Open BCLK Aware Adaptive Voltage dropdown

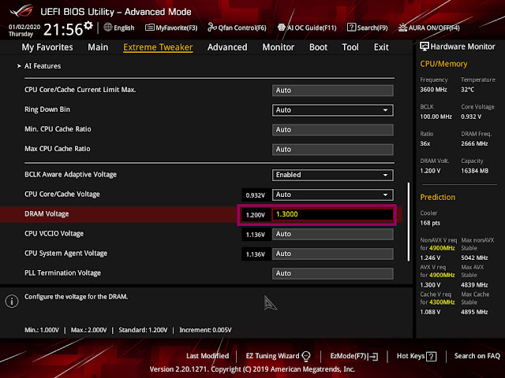(x=332, y=175)
